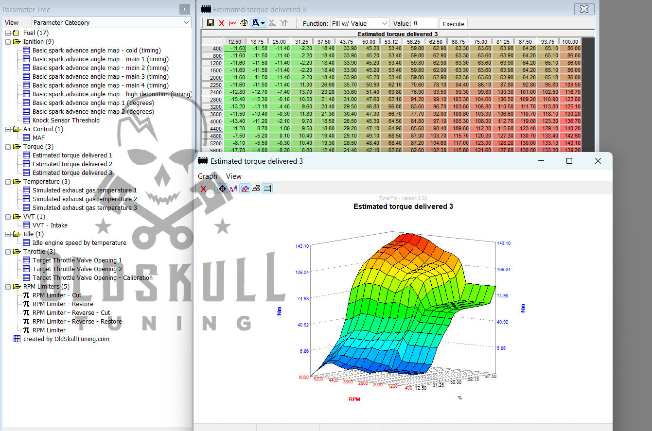
Task: Toggle the rainbow color shading button
Action: coord(267,189)
